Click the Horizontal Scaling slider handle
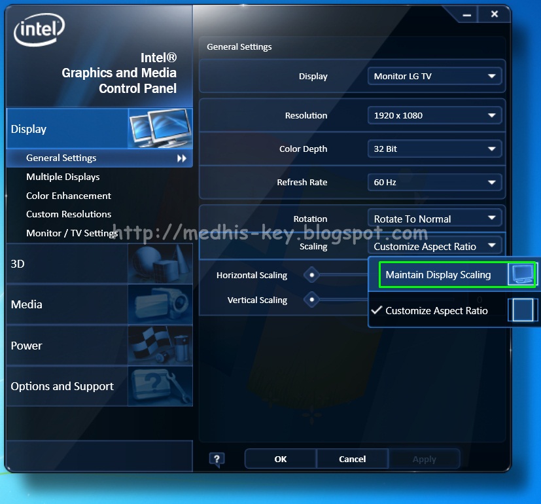Image resolution: width=541 pixels, height=504 pixels. click(x=312, y=275)
